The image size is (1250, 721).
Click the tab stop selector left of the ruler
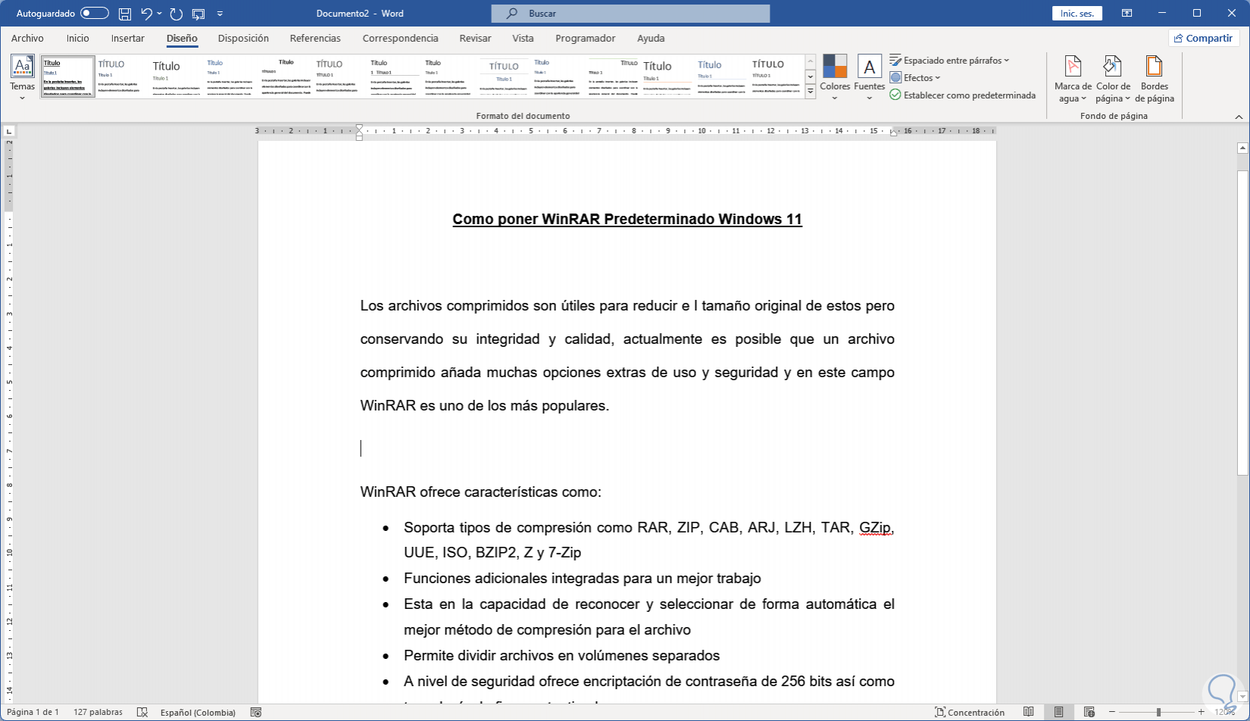(x=8, y=131)
